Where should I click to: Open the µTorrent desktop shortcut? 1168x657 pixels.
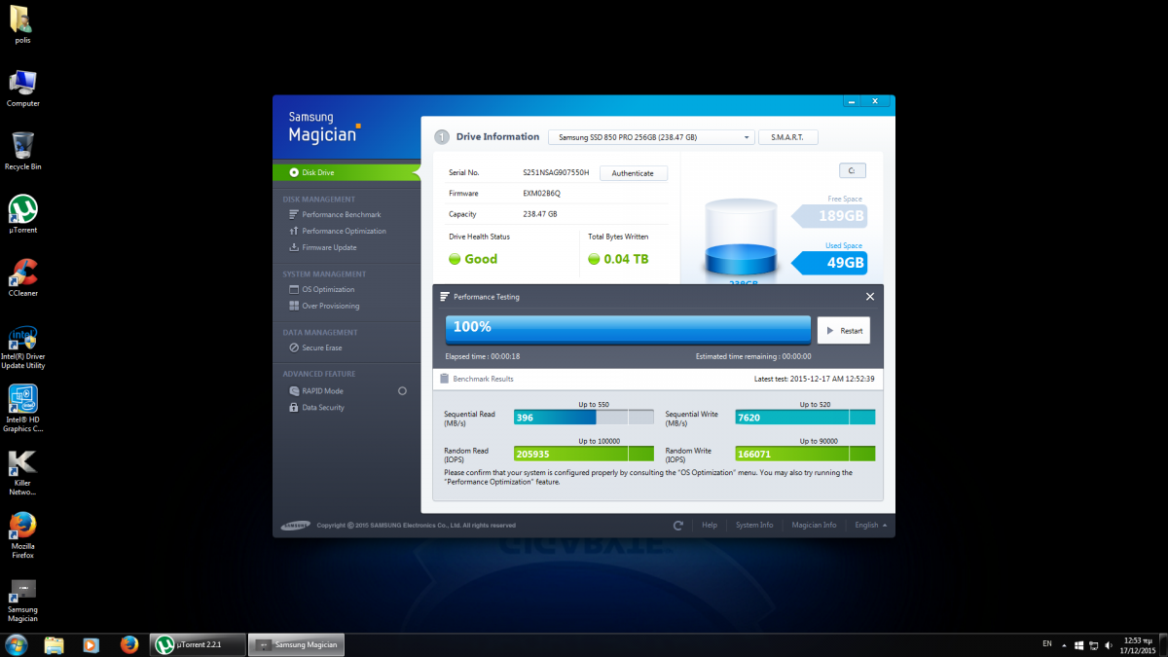pyautogui.click(x=22, y=214)
